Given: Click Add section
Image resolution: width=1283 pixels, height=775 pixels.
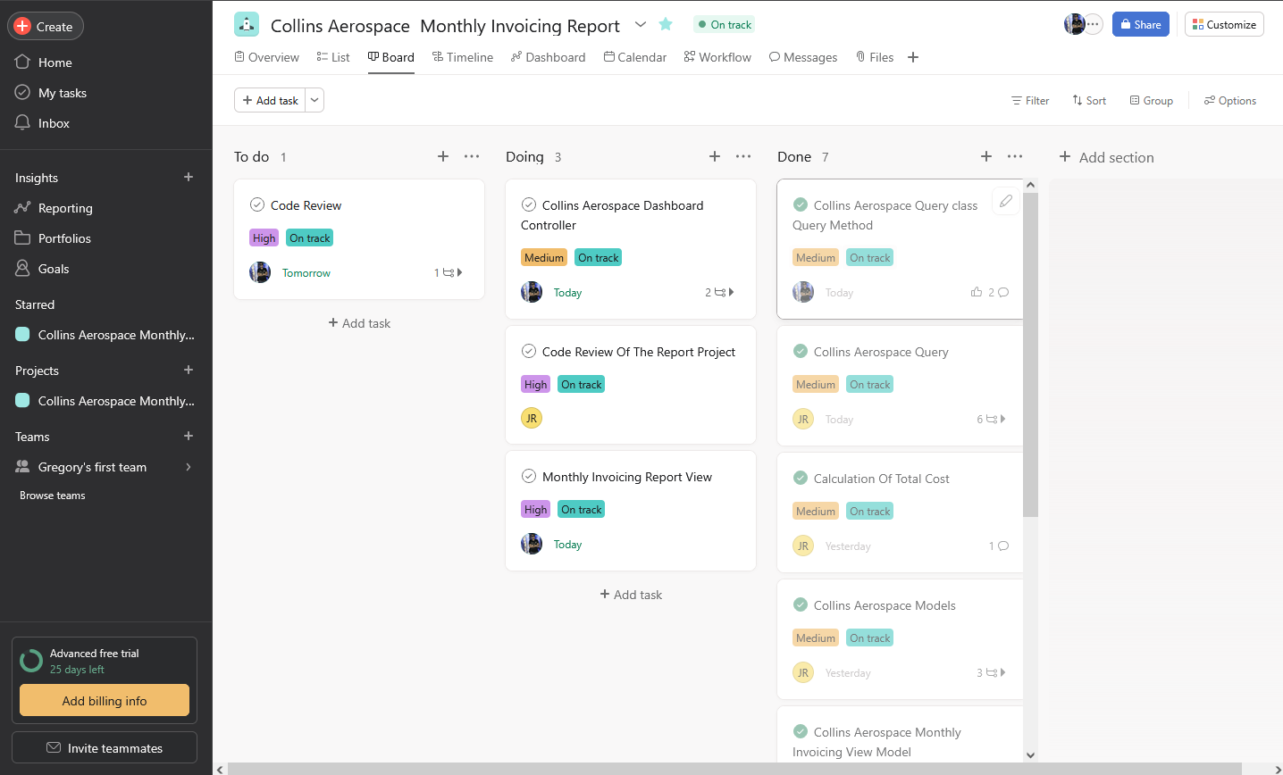Looking at the screenshot, I should 1107,157.
